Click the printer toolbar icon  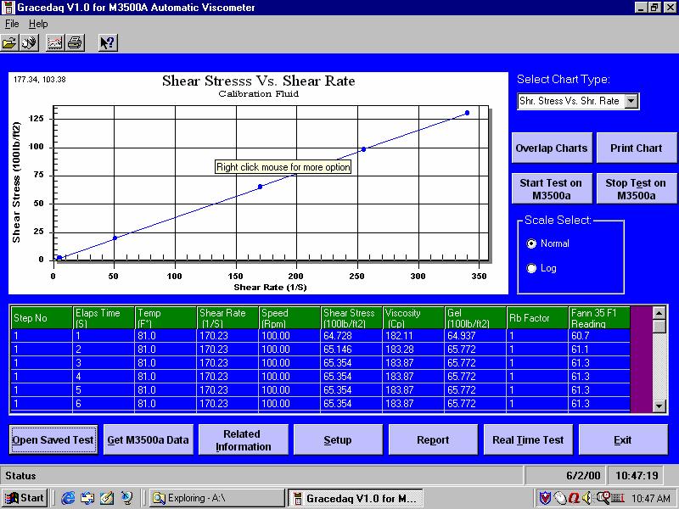[75, 43]
